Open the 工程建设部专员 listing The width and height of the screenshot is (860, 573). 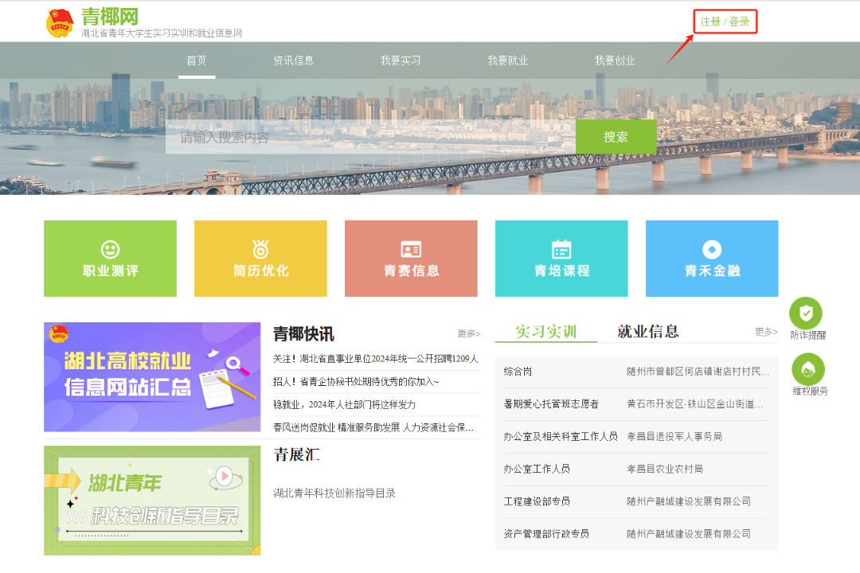[537, 501]
